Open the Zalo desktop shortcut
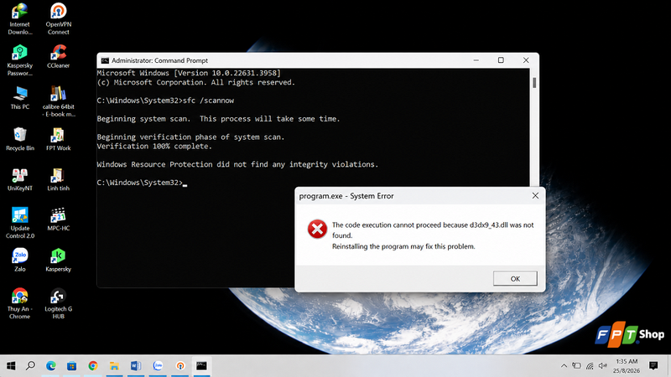Screen dimensions: 671x377 [x=19, y=261]
